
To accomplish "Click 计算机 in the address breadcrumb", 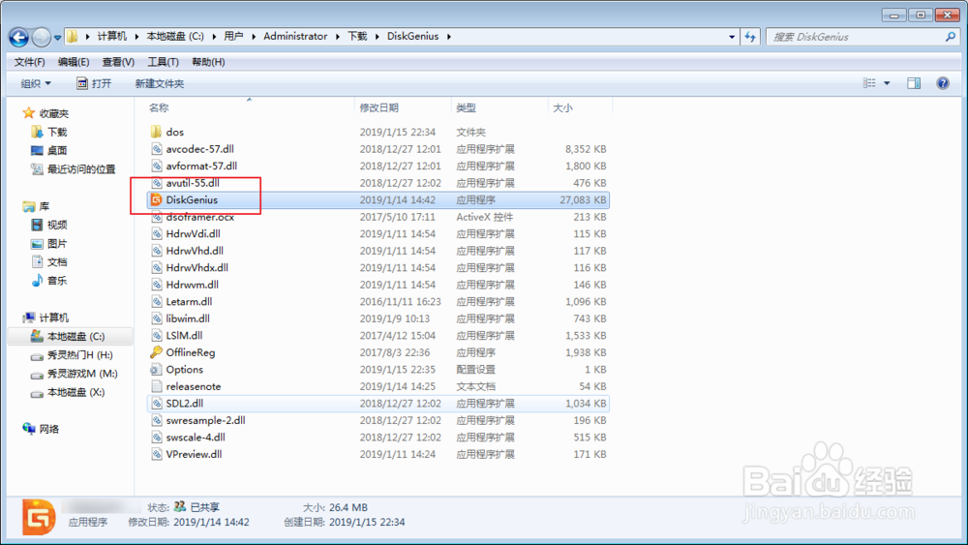I will [111, 37].
